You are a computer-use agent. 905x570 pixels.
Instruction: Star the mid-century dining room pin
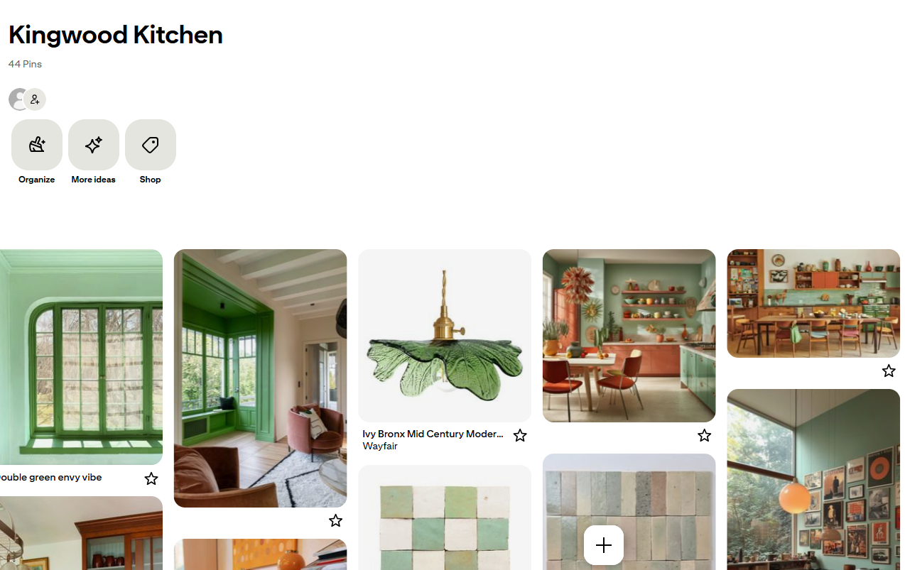[x=889, y=371]
